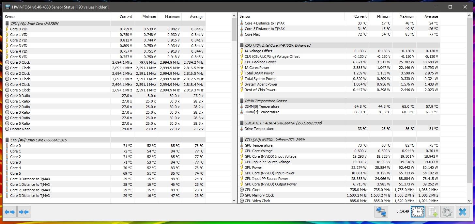Click left pane Sensor column header
This screenshot has height=224, width=475.
56,17
